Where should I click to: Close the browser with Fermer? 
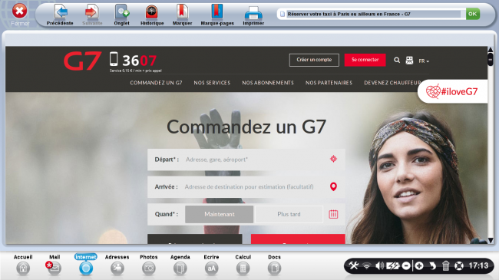pos(20,14)
